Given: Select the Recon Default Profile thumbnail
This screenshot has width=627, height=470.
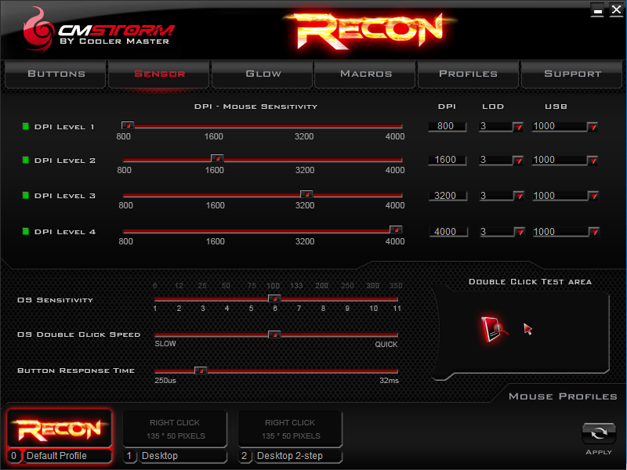Looking at the screenshot, I should tap(60, 428).
